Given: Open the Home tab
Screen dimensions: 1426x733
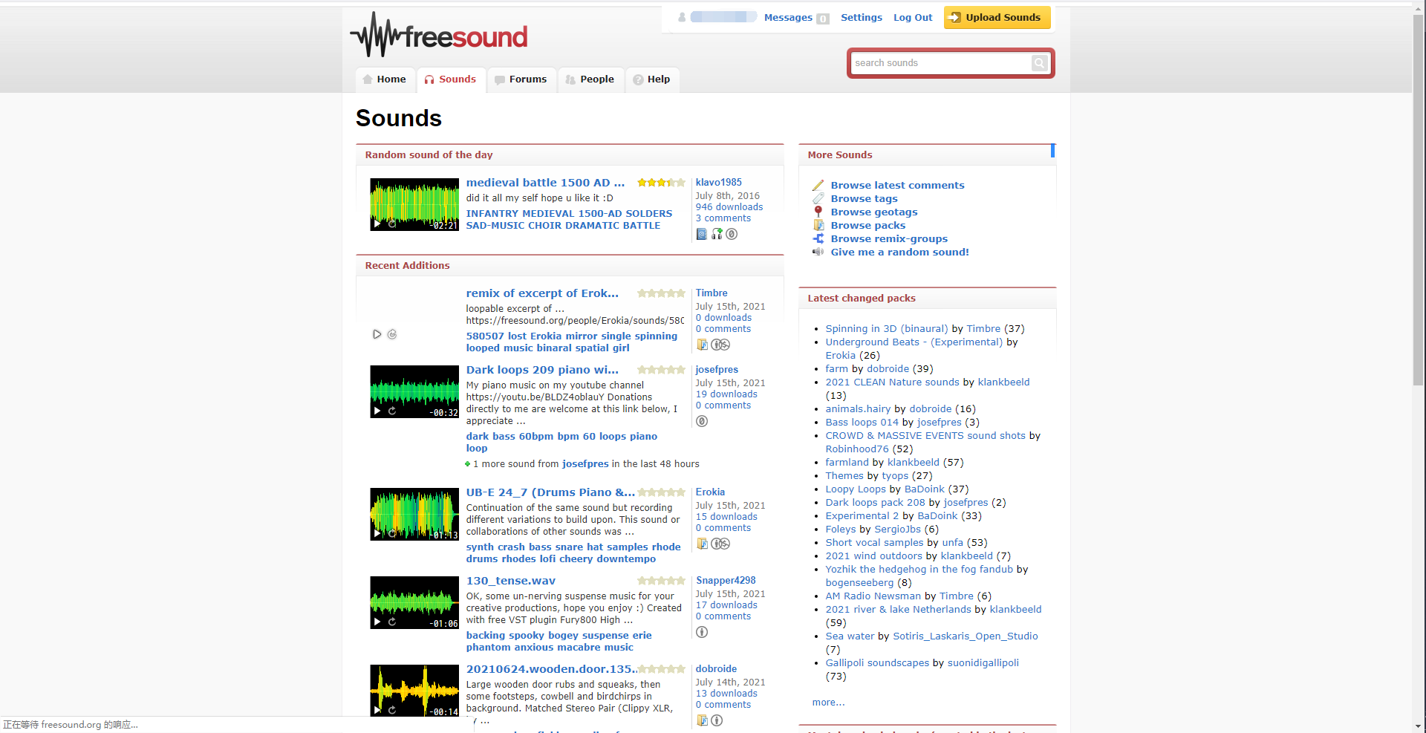Looking at the screenshot, I should point(384,79).
